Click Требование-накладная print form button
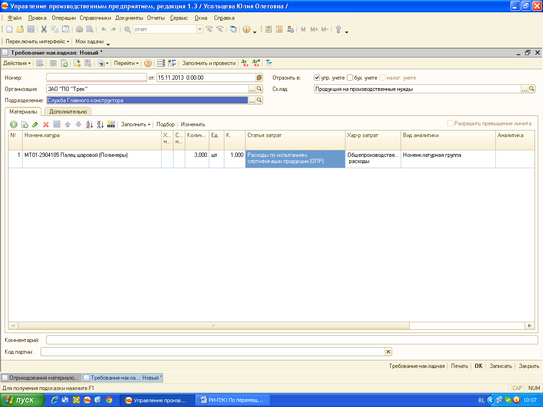Screen dimensions: 543x407 coord(417,366)
